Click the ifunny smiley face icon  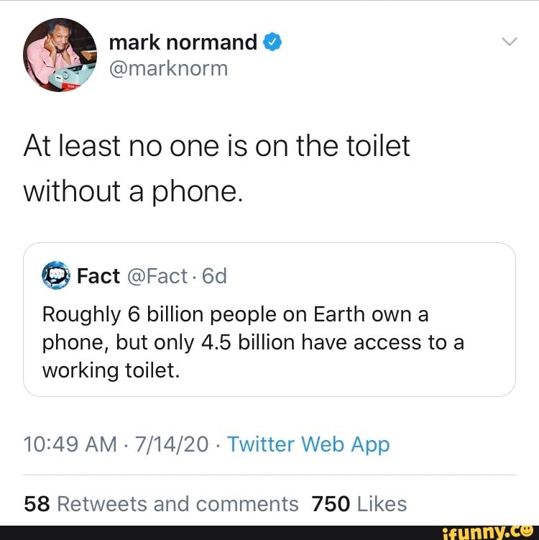pyautogui.click(x=529, y=531)
